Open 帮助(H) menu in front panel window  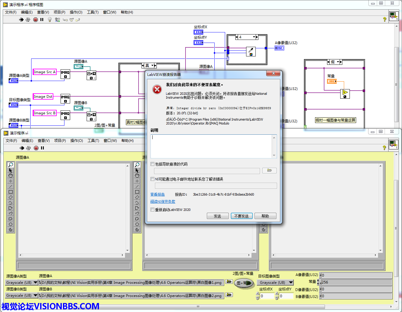click(x=127, y=141)
